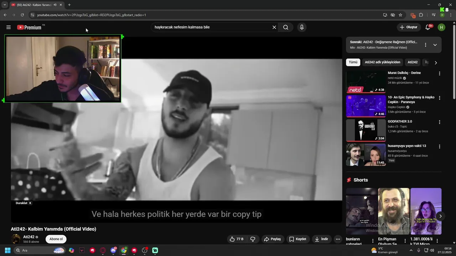Save the video with Kaydet

[x=298, y=239]
